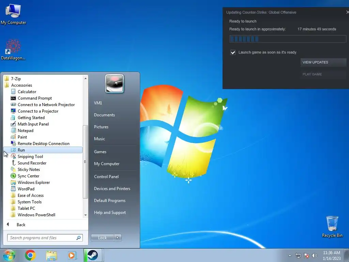
Task: Close the Updating Counter-Strike dialog
Action: (347, 12)
